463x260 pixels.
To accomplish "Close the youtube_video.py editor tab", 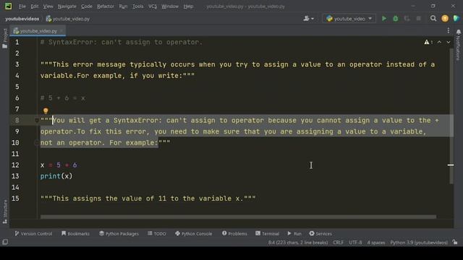I will tap(61, 30).
